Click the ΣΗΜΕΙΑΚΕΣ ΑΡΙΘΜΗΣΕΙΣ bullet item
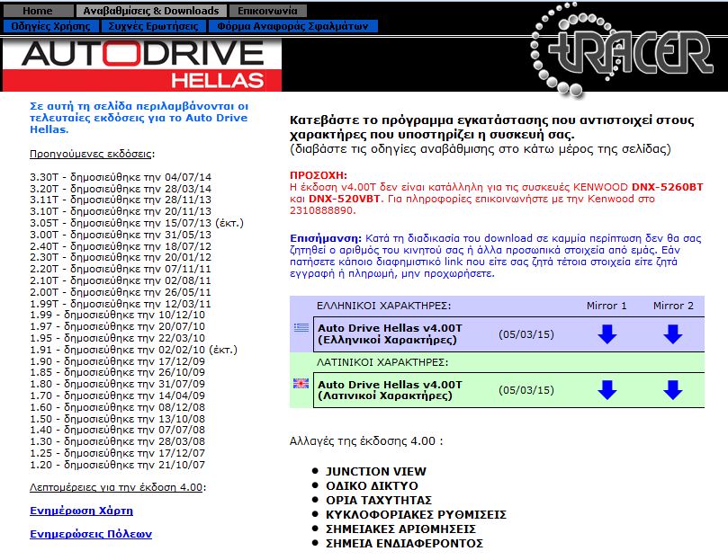Image resolution: width=728 pixels, height=560 pixels. point(400,529)
